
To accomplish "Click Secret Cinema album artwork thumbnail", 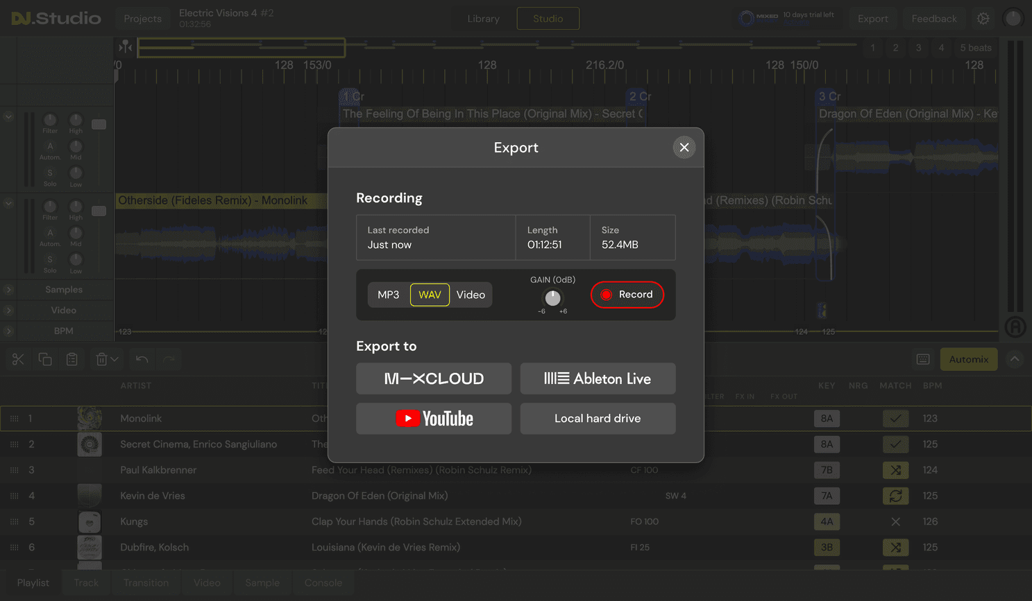I will click(x=90, y=444).
